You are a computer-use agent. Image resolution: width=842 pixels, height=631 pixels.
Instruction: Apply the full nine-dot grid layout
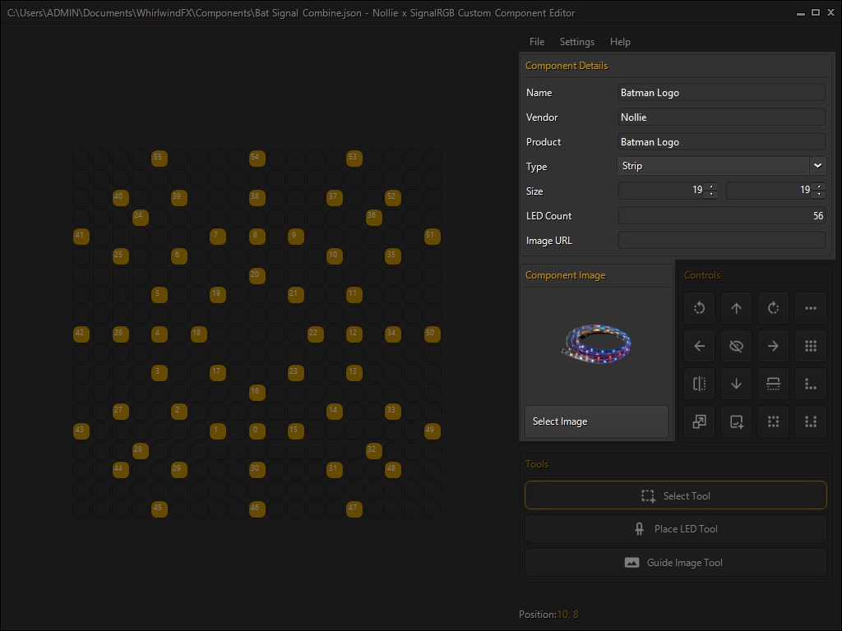tap(810, 346)
